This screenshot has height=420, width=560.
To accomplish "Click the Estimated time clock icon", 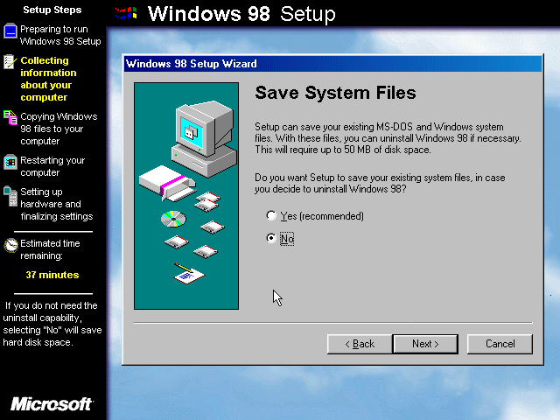I will (10, 245).
